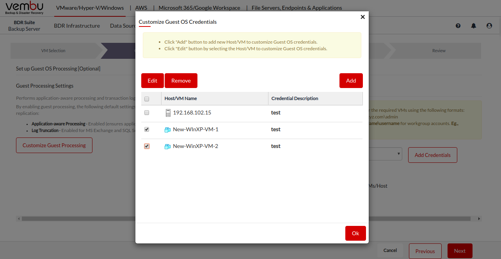This screenshot has height=259, width=501.
Task: Uncheck the New-WinXP-VM-2 checkbox
Action: (147, 146)
